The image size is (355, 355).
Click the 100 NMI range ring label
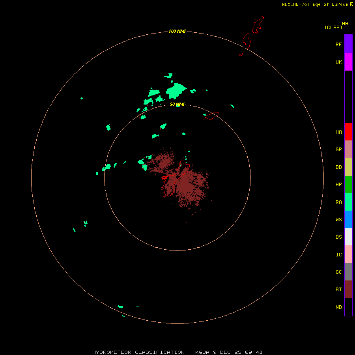coord(177,31)
